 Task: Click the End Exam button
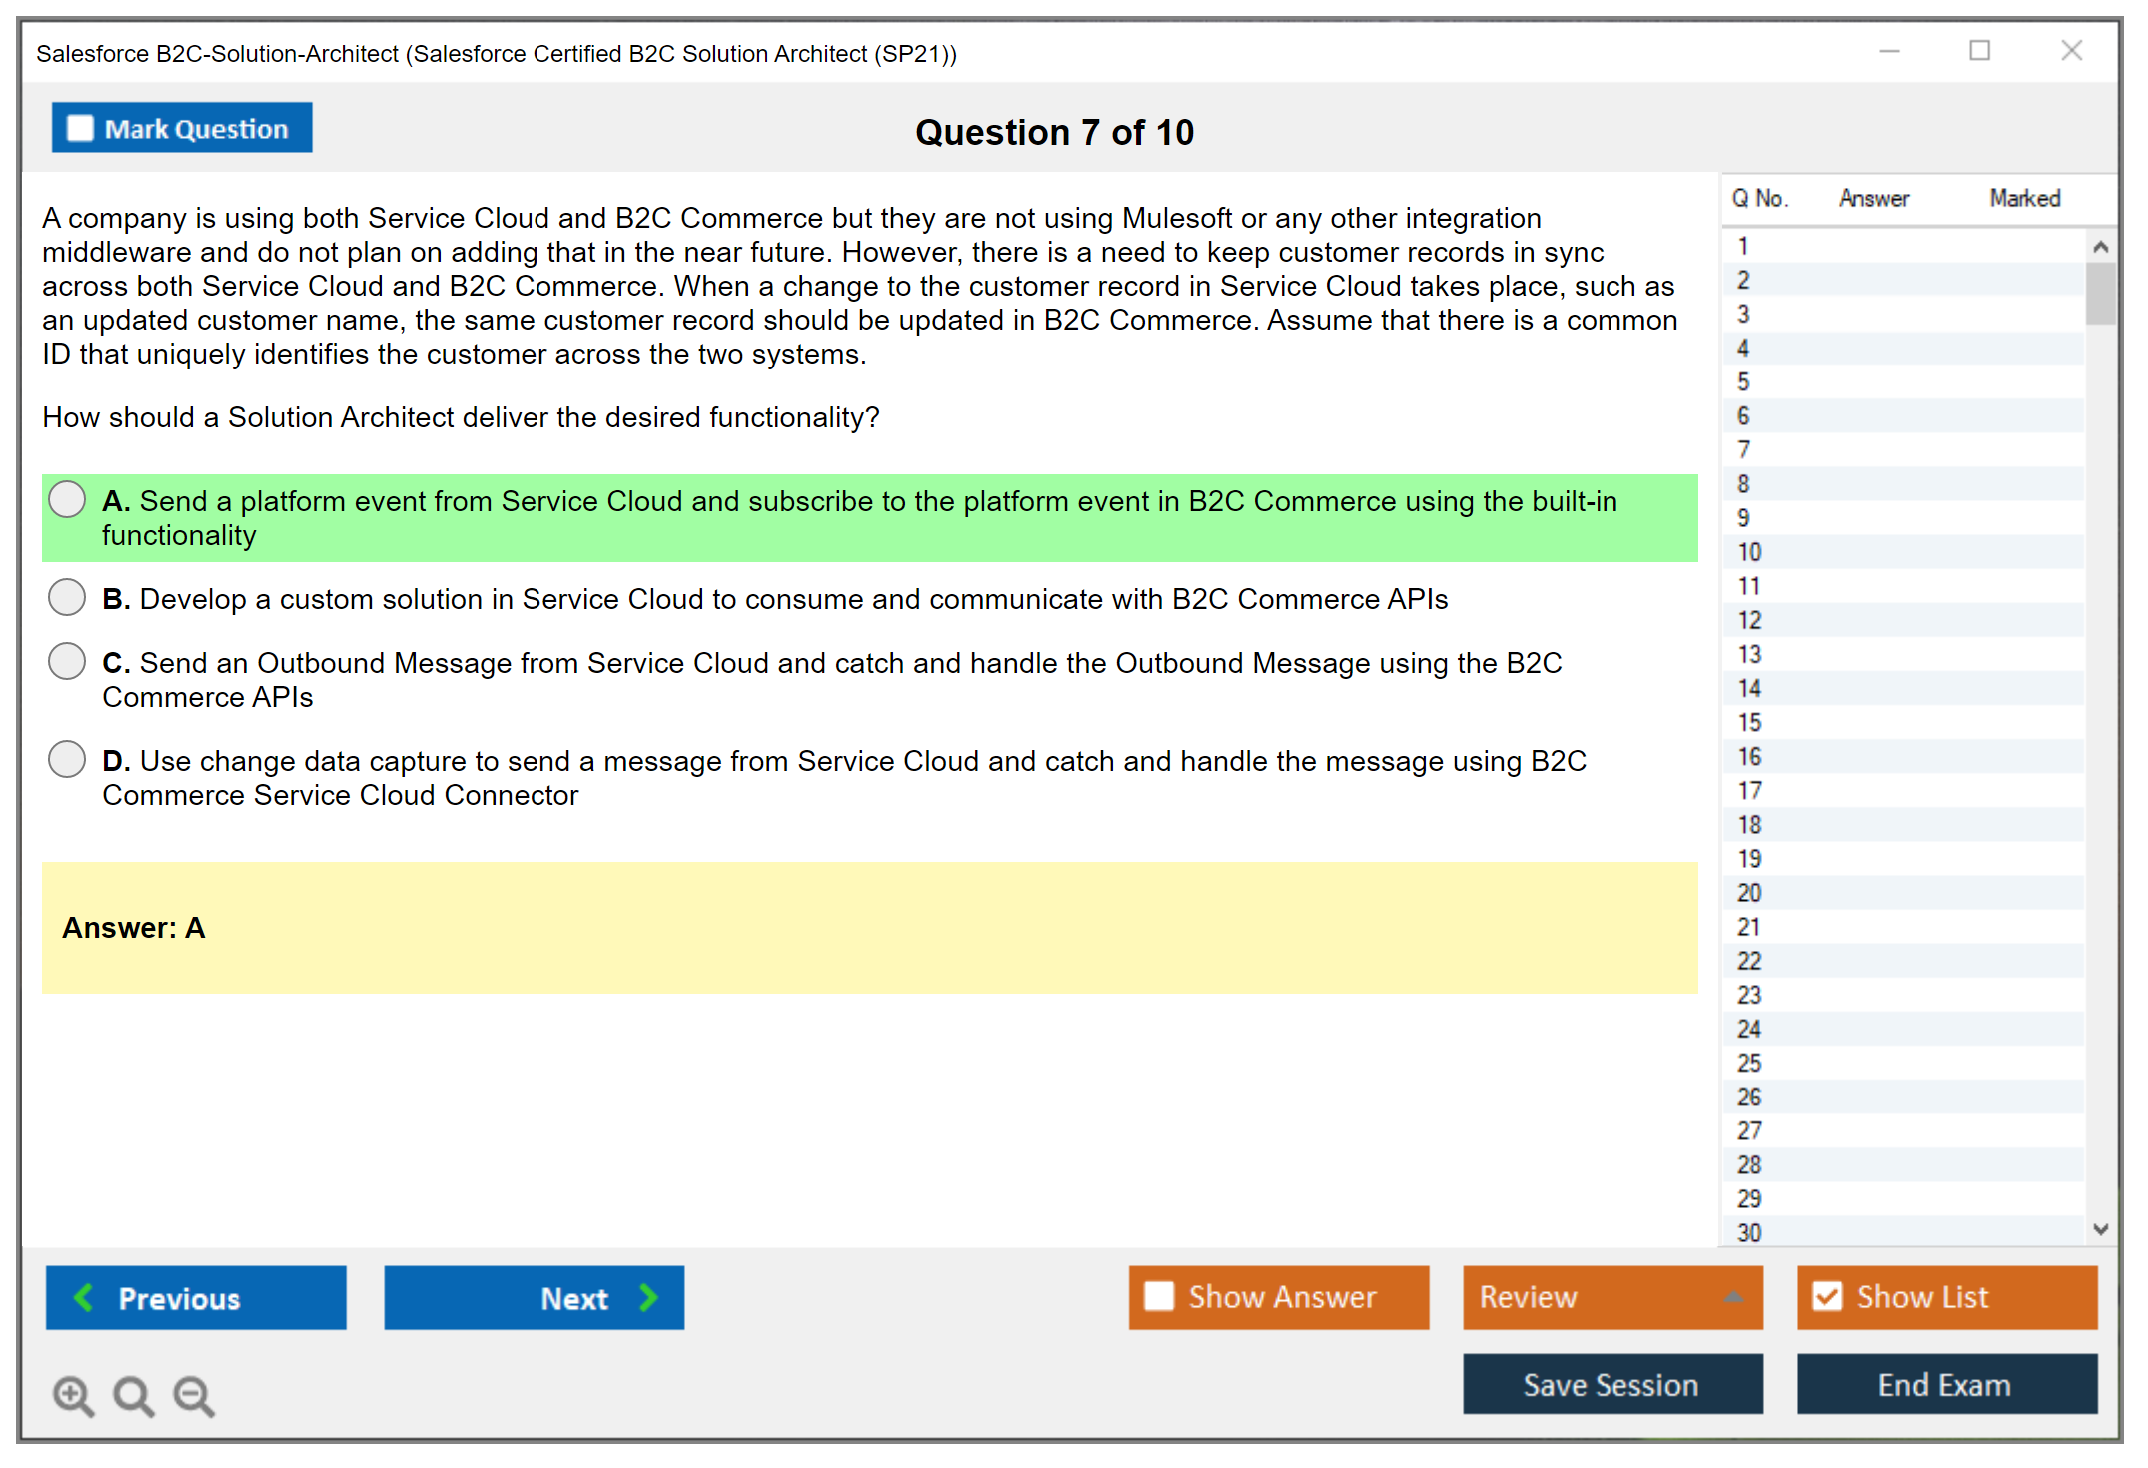coord(1945,1384)
